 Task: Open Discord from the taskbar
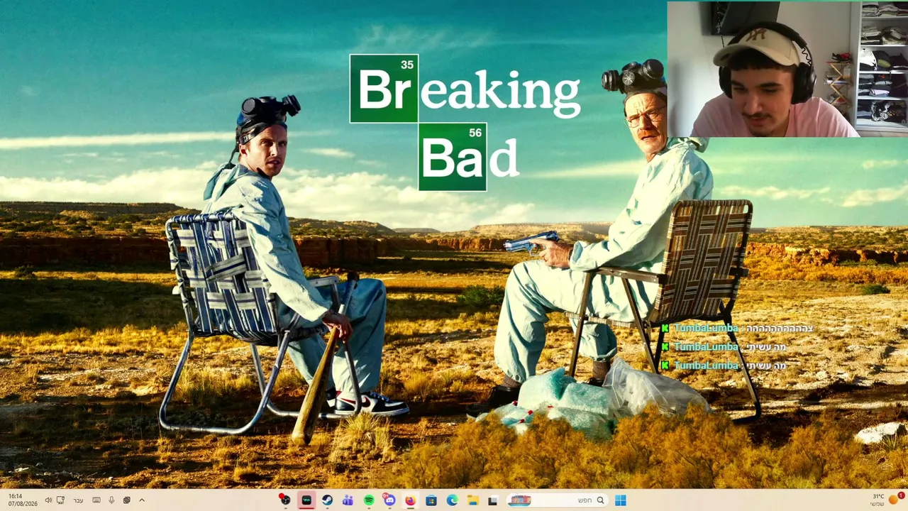click(x=389, y=500)
